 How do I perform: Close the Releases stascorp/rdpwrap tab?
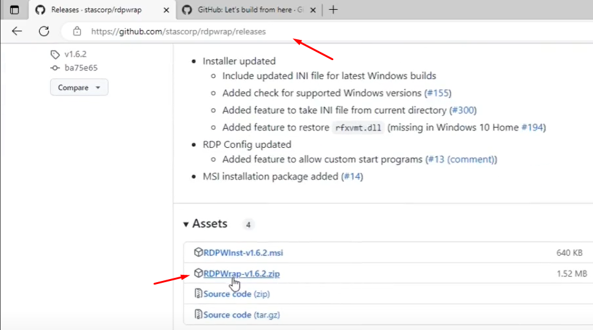tap(166, 10)
